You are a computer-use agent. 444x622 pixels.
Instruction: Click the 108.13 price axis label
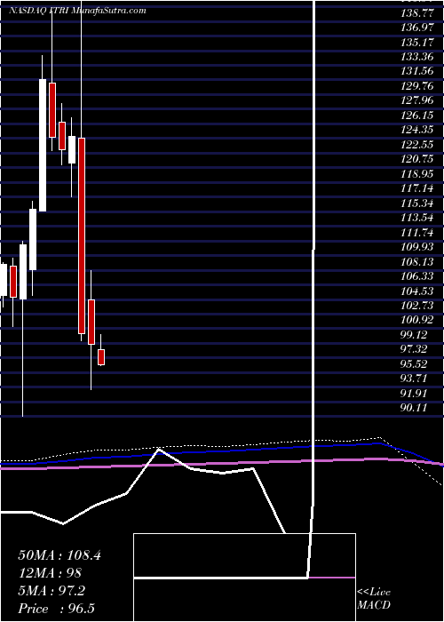417,262
